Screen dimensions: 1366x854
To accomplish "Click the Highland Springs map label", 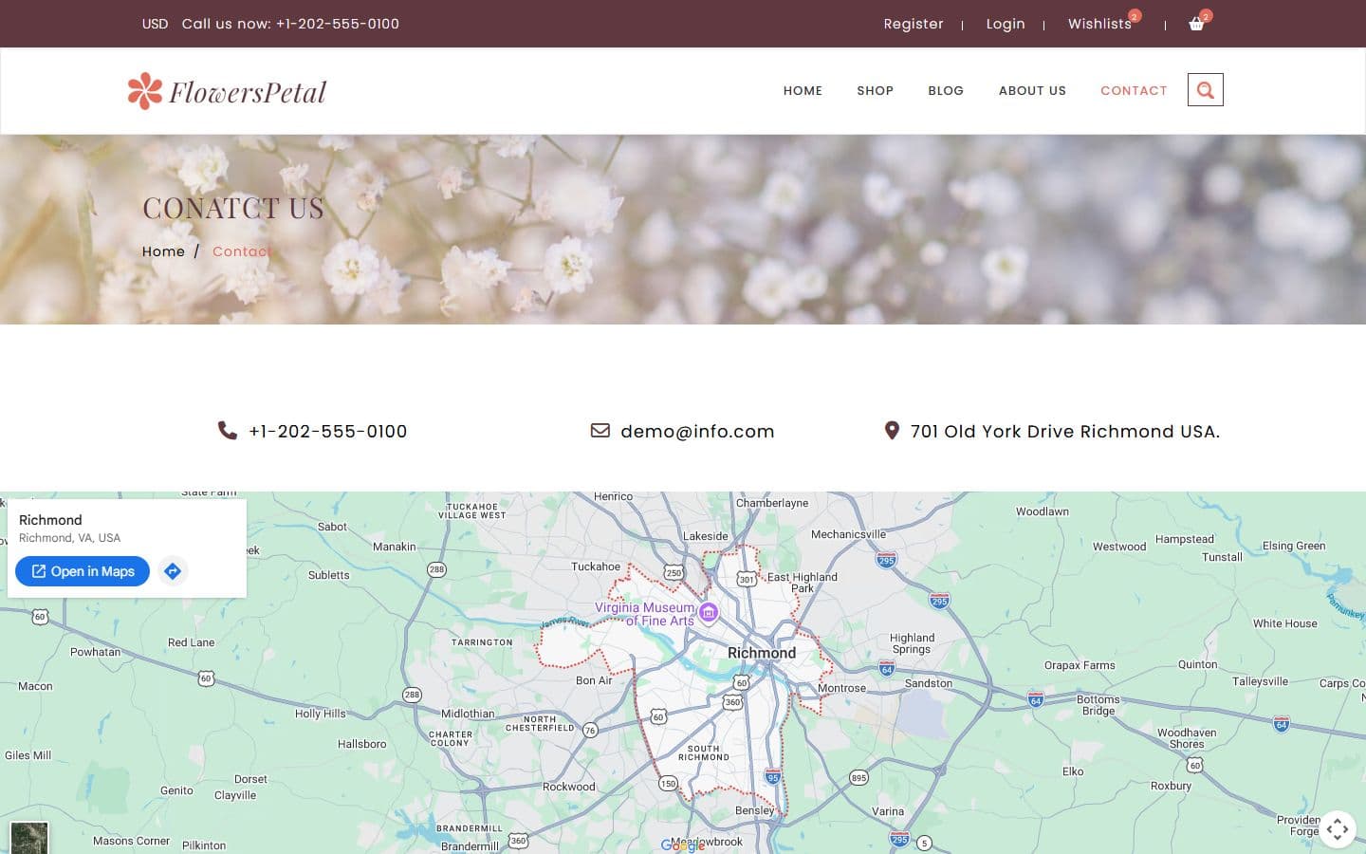I will (912, 643).
